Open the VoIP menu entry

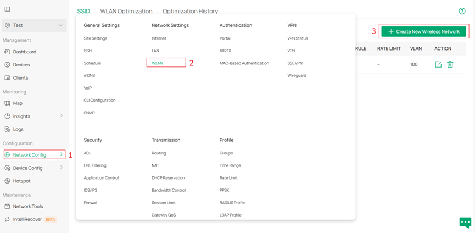point(88,88)
